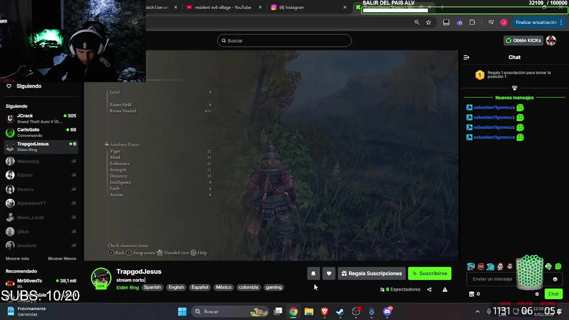Open the offline channel AlparedonYT

[x=40, y=203]
